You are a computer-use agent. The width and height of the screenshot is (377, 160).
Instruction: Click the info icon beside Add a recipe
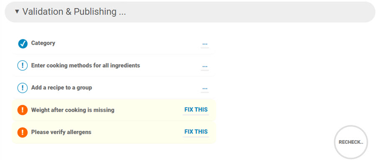point(23,88)
